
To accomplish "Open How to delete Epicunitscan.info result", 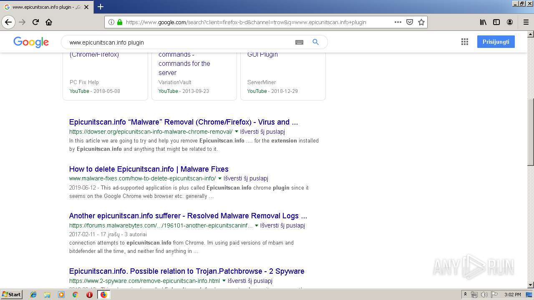I will (149, 169).
